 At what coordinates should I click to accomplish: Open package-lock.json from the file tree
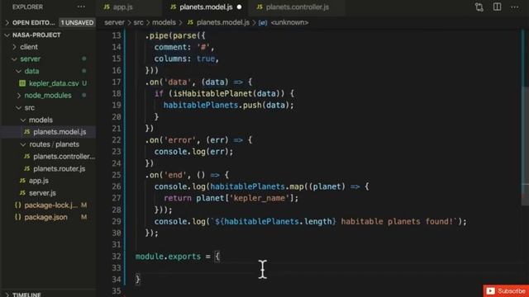(51, 205)
